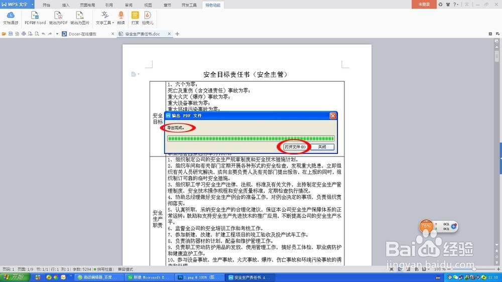Click the 未登录 login button
Screen dimensions: 502x282
pos(424,4)
